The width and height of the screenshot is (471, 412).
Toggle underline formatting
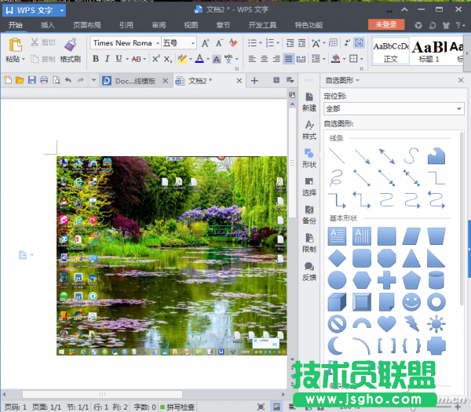122,59
